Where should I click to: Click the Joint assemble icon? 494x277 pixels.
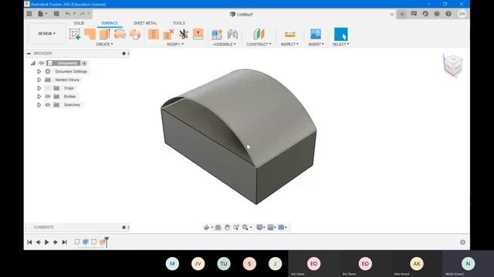click(x=232, y=34)
